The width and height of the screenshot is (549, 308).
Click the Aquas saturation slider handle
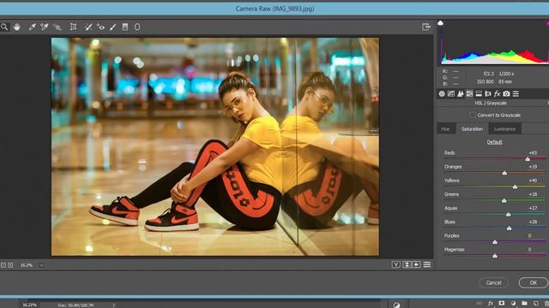[x=509, y=215]
